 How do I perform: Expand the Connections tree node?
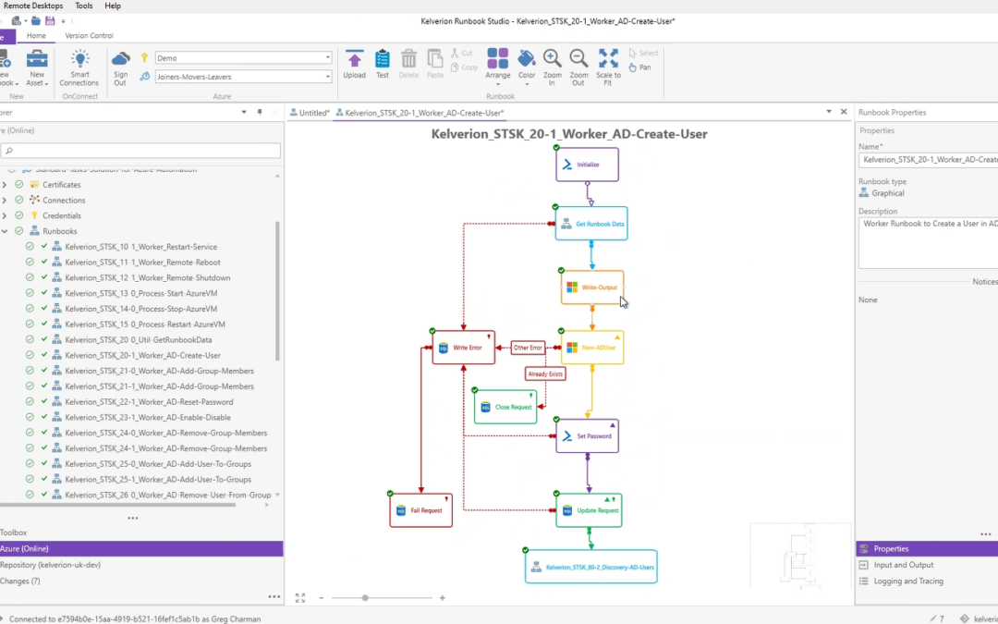point(5,200)
